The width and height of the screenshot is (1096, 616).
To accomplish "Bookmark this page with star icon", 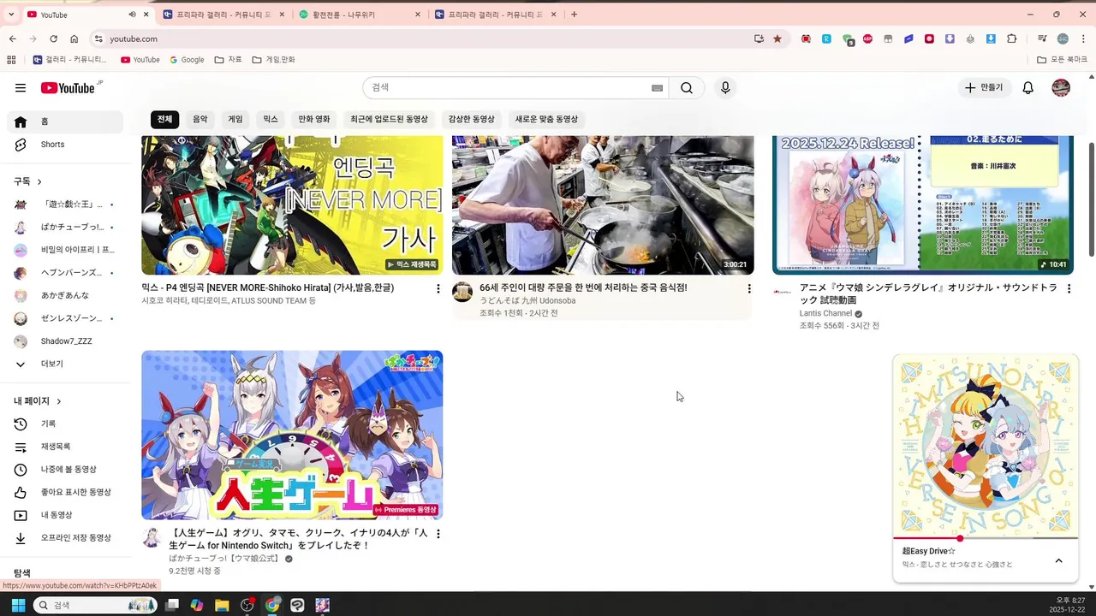I will pyautogui.click(x=777, y=38).
